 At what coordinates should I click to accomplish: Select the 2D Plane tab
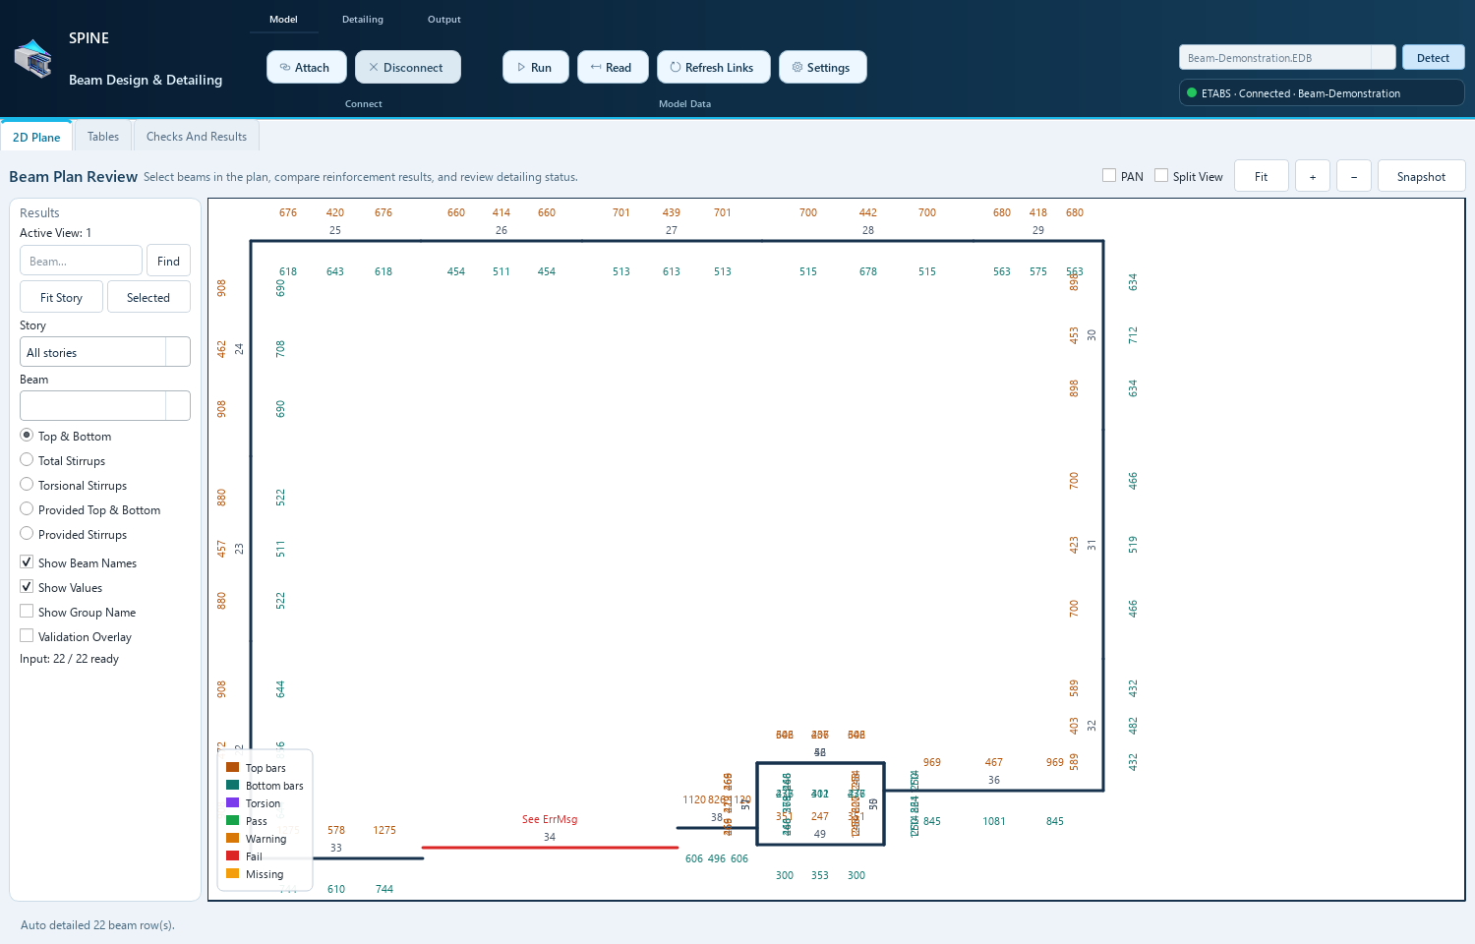36,137
